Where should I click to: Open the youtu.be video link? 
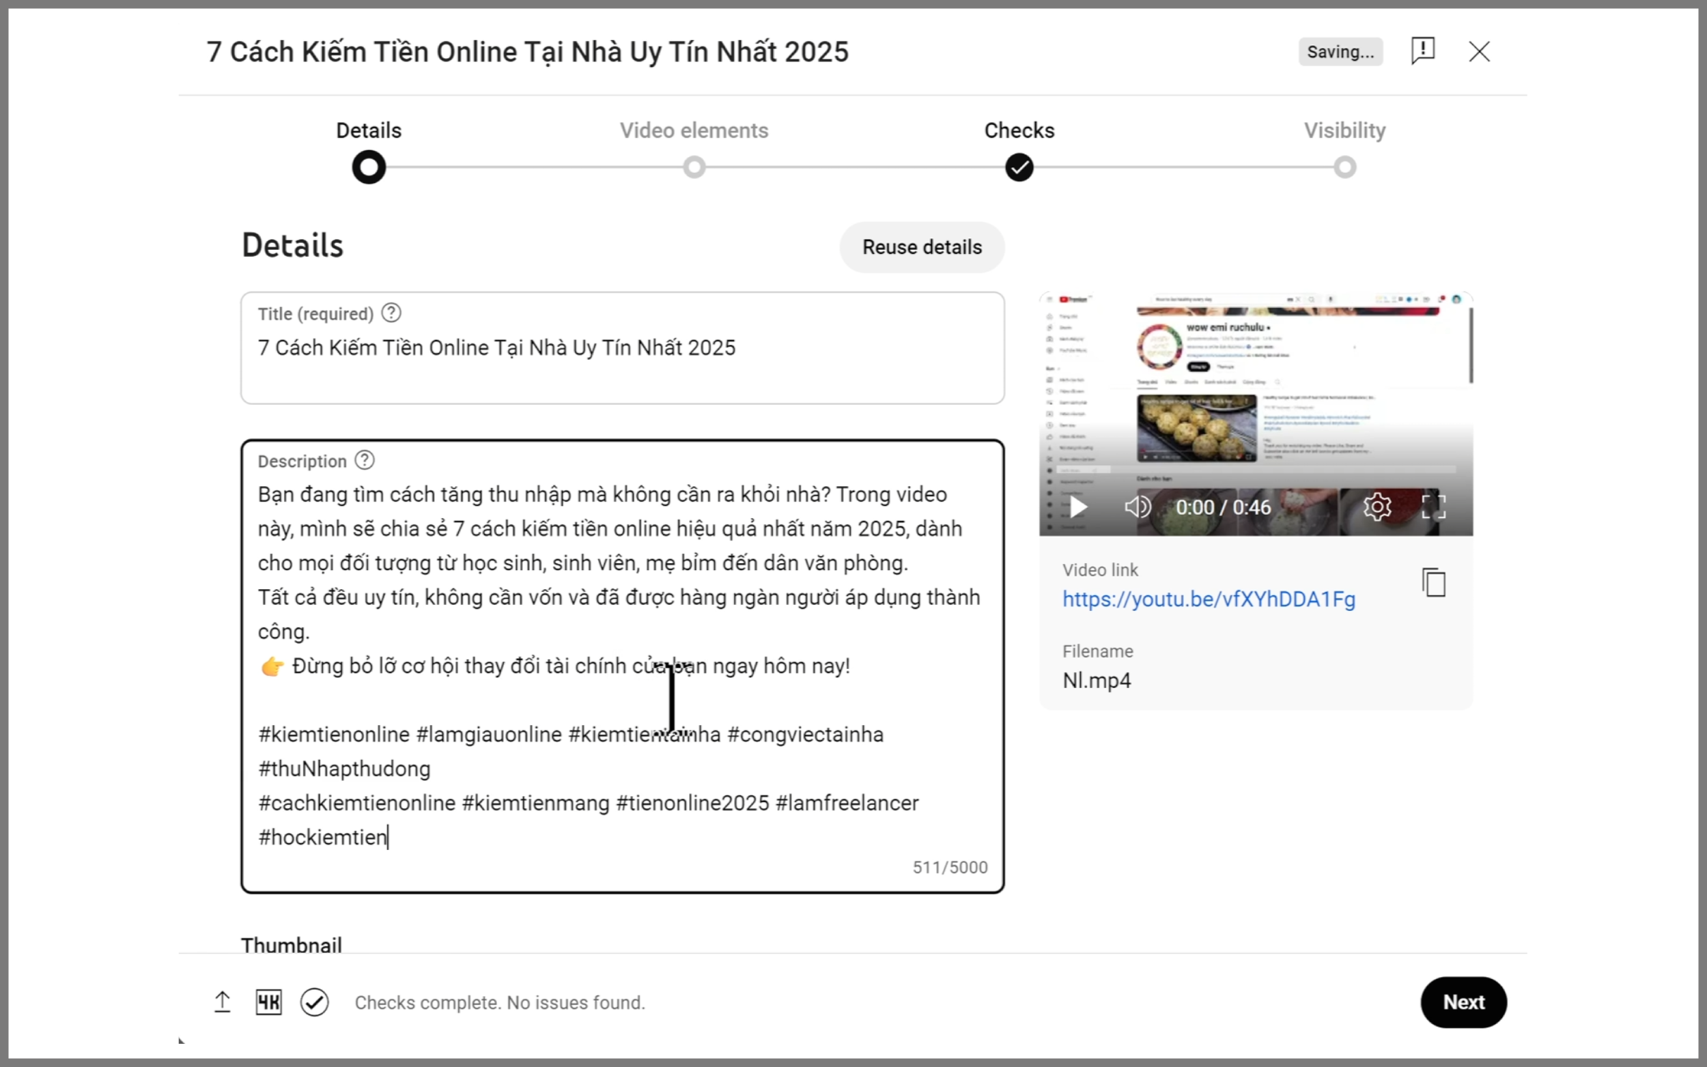click(1209, 599)
